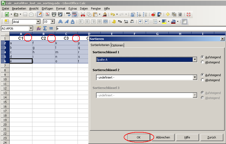Viewport: 226px width, 144px height.
Task: Expand the font size dropdown
Action: click(x=52, y=22)
